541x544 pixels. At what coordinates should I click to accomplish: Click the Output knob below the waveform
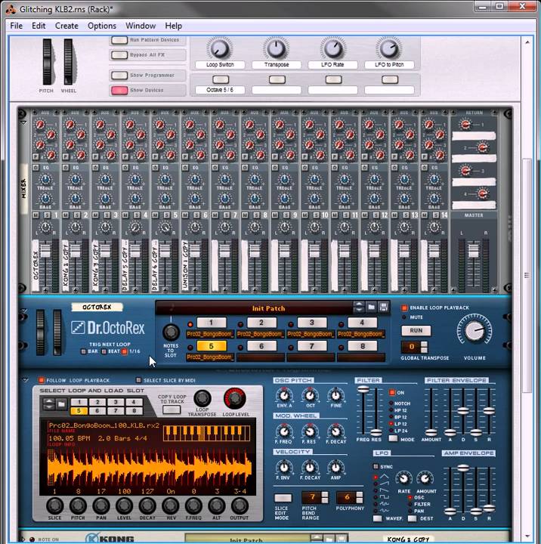[239, 505]
